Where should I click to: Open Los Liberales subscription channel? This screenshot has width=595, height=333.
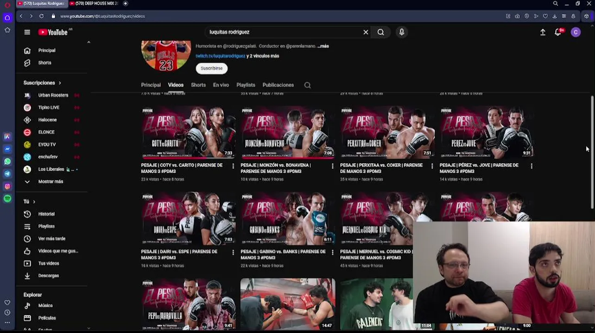coord(52,169)
